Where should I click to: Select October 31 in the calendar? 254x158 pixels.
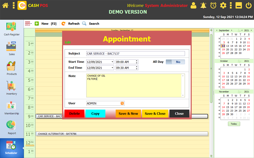click(223, 87)
